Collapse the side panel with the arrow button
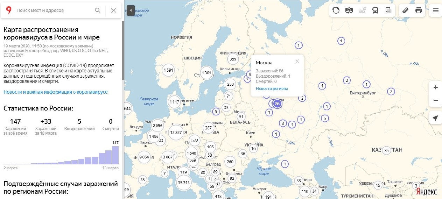This screenshot has height=199, width=442. (x=131, y=10)
